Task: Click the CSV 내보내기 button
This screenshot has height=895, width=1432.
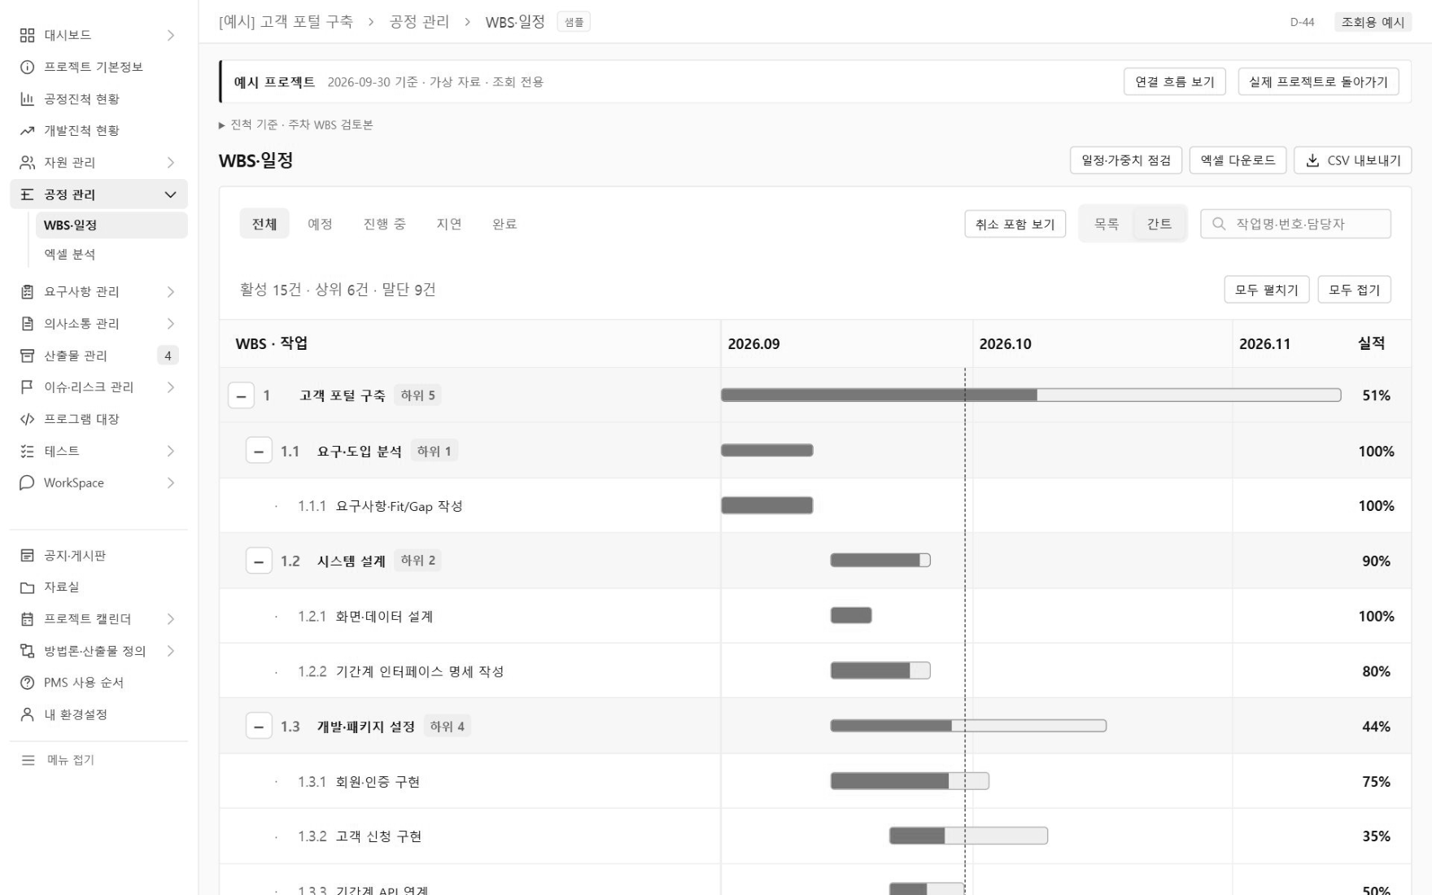Action: (1352, 160)
